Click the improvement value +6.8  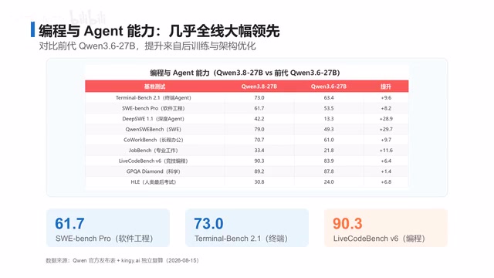pos(386,182)
